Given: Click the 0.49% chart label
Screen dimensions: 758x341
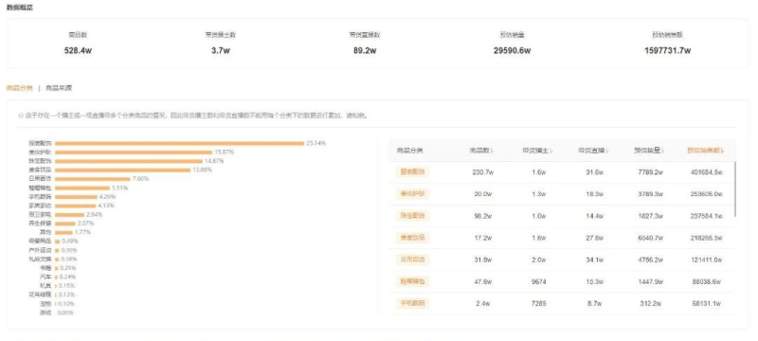Looking at the screenshot, I should pos(70,241).
